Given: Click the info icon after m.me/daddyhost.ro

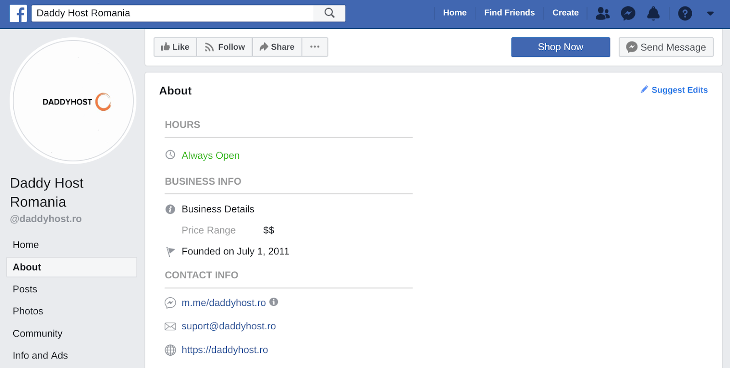Looking at the screenshot, I should pos(274,302).
